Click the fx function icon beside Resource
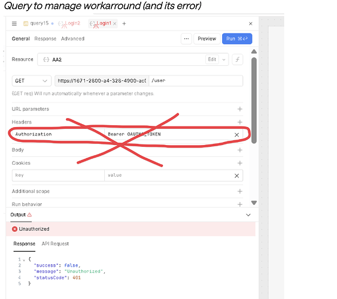 tap(238, 59)
